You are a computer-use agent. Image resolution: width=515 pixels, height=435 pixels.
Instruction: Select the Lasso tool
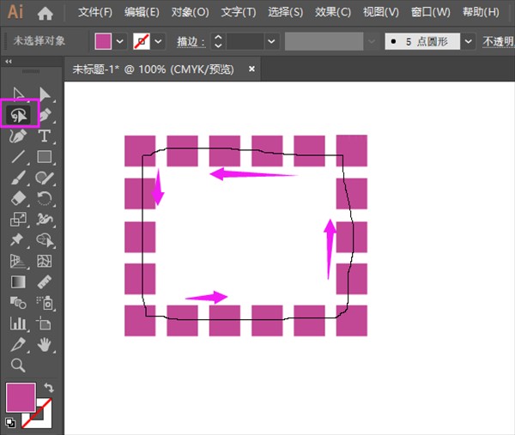pos(18,114)
